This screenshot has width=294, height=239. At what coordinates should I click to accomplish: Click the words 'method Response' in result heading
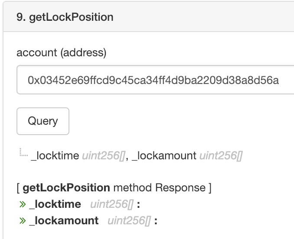click(x=159, y=187)
